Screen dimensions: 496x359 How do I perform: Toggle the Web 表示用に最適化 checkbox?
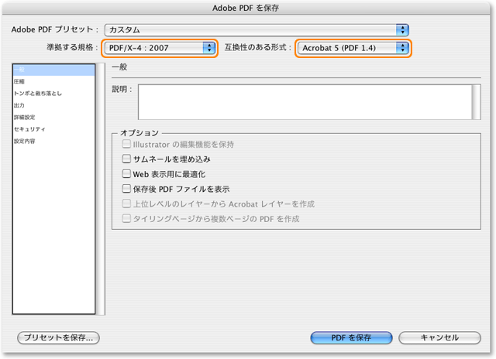pos(127,174)
